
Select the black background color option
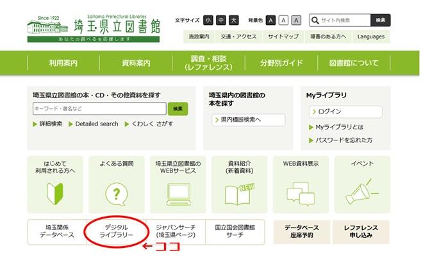[270, 21]
